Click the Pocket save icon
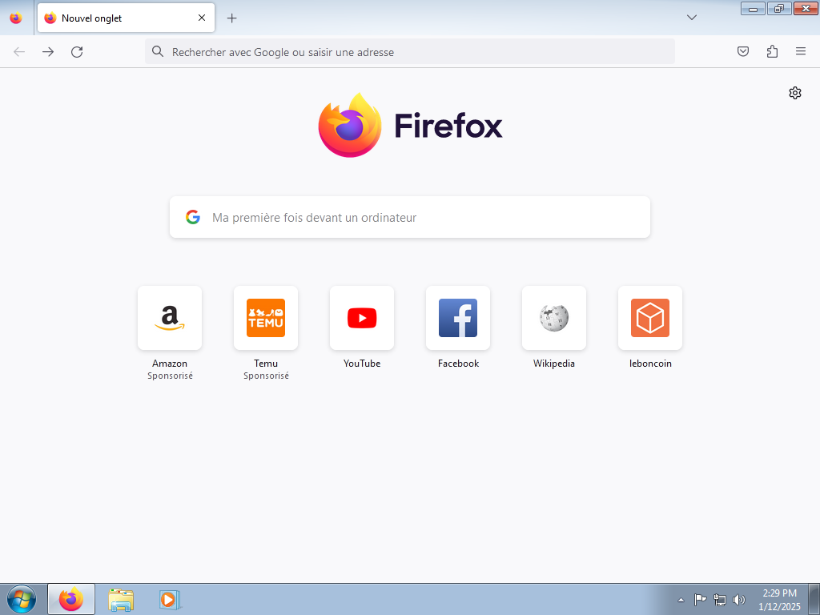The width and height of the screenshot is (820, 615). tap(742, 51)
